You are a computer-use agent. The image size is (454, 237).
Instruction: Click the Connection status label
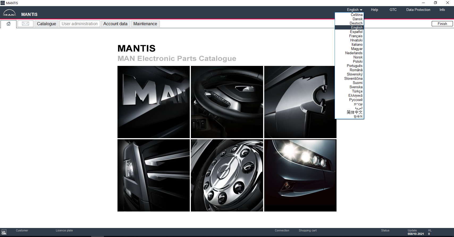tap(282, 230)
